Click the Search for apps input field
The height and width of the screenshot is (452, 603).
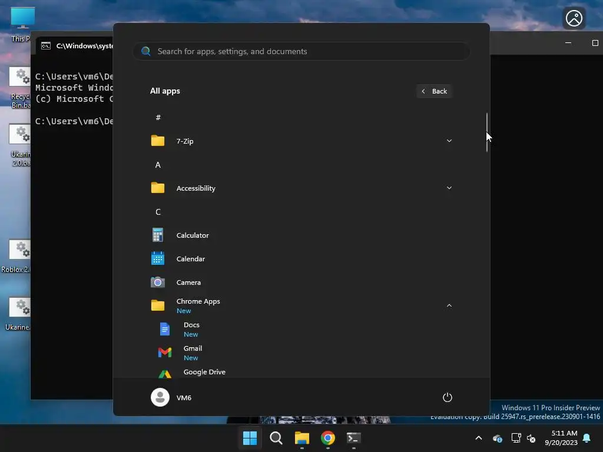click(301, 51)
